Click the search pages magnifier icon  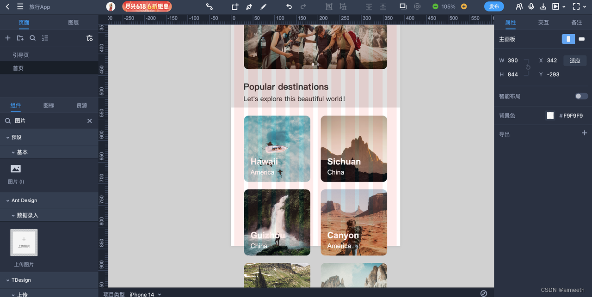click(x=32, y=38)
